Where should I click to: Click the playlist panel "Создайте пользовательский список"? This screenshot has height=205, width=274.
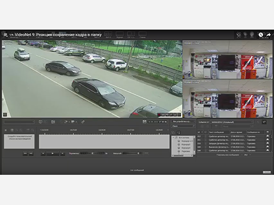coord(19,141)
